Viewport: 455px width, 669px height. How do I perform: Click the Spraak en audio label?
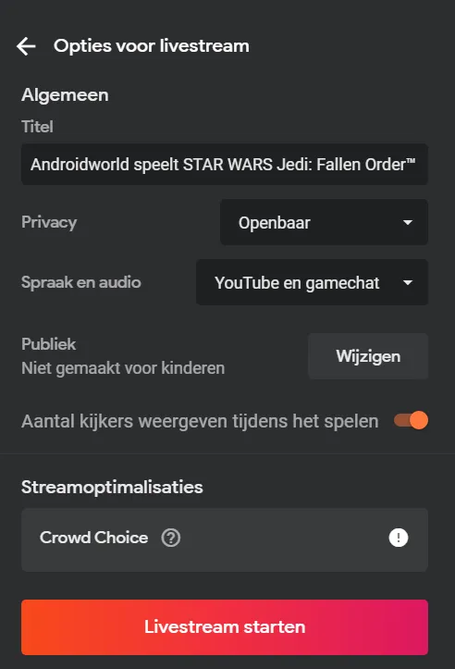(81, 282)
